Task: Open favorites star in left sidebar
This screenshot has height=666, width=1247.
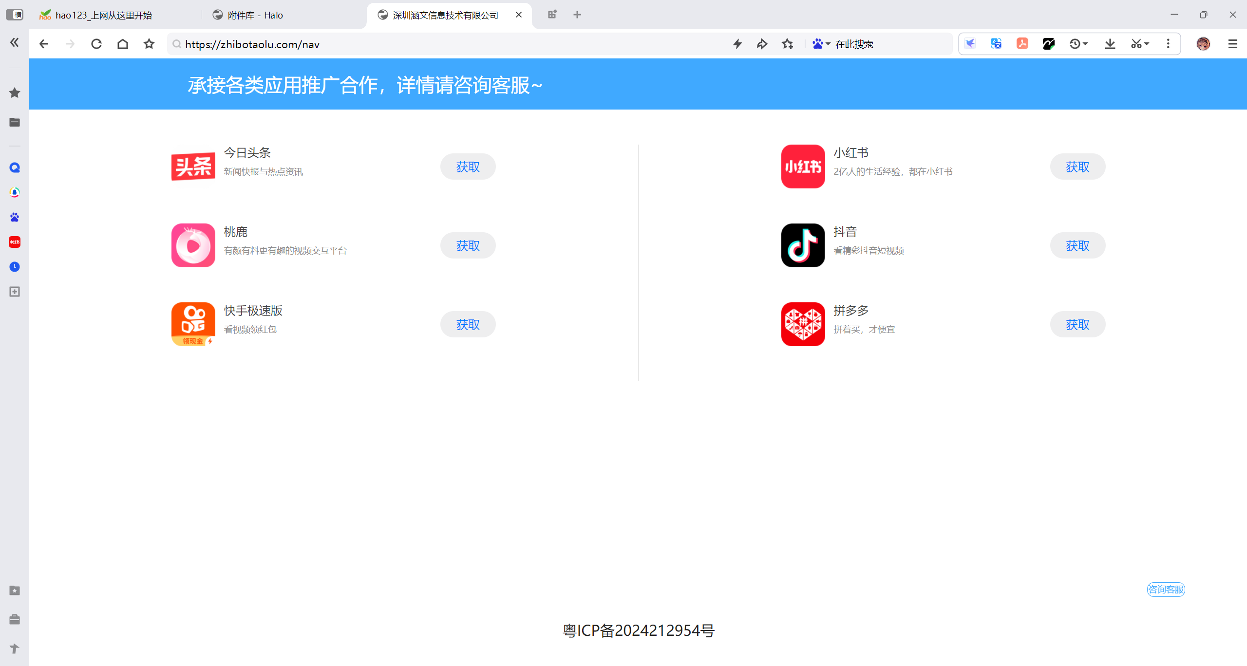Action: coord(15,92)
